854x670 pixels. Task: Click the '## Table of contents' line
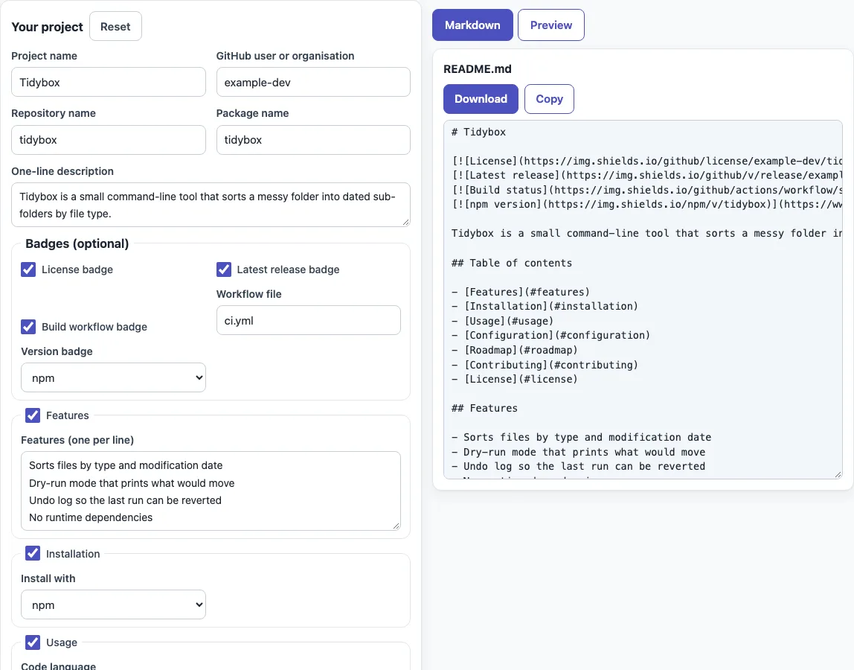point(511,263)
